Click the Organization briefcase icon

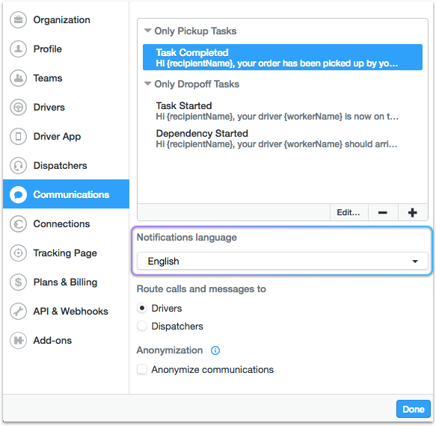coord(19,19)
